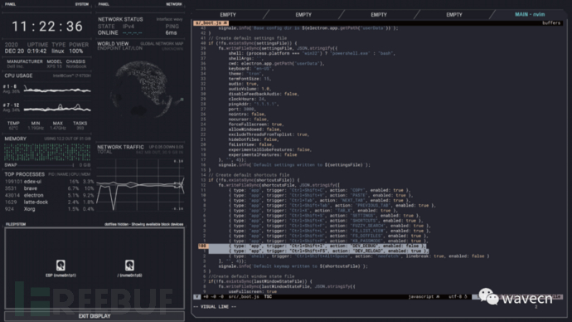
Task: Click the '// Create default shortcuts file' comment line
Action: click(x=250, y=175)
